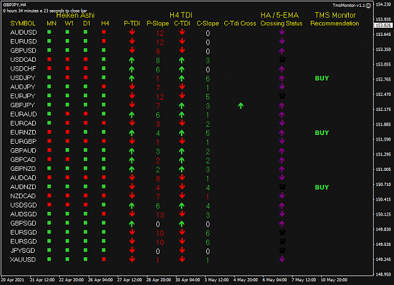Select the JPYSGD symbol label
Image resolution: width=394 pixels, height=285 pixels.
pyautogui.click(x=23, y=250)
